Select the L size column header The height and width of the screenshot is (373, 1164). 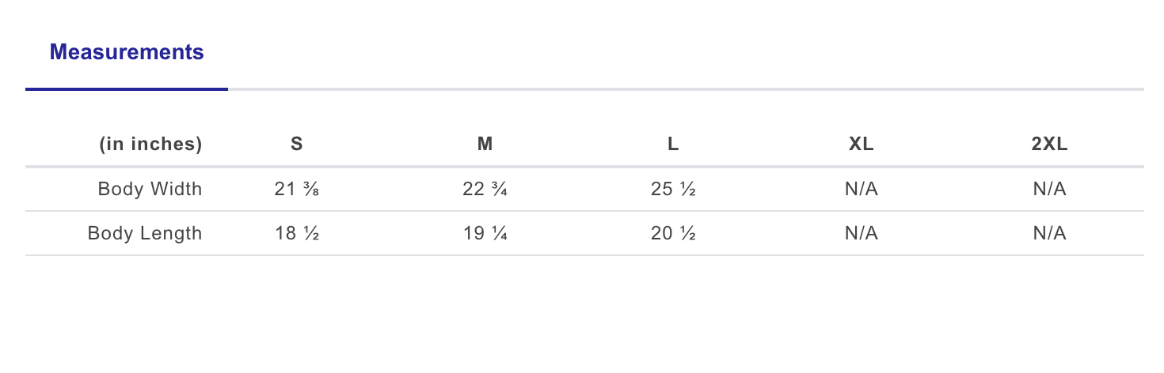(673, 144)
